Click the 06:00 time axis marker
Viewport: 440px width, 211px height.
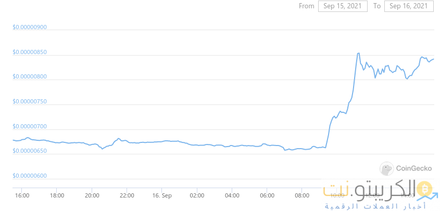pyautogui.click(x=267, y=195)
